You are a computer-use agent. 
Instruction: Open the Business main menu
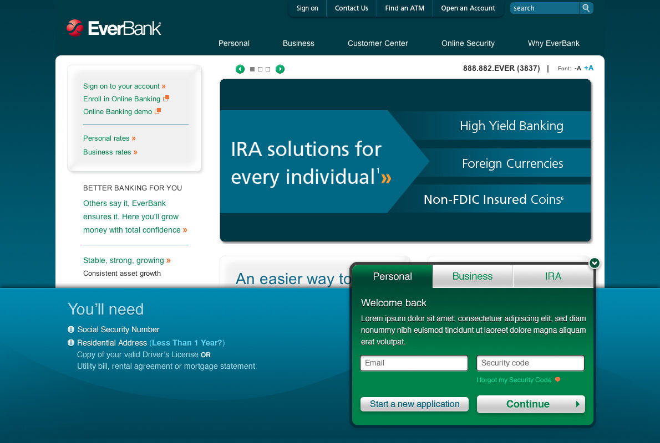298,43
